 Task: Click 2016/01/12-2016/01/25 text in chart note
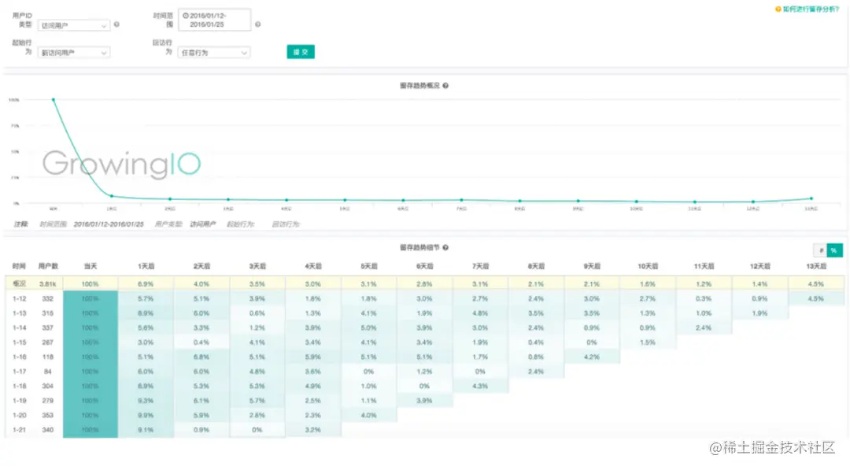click(109, 224)
